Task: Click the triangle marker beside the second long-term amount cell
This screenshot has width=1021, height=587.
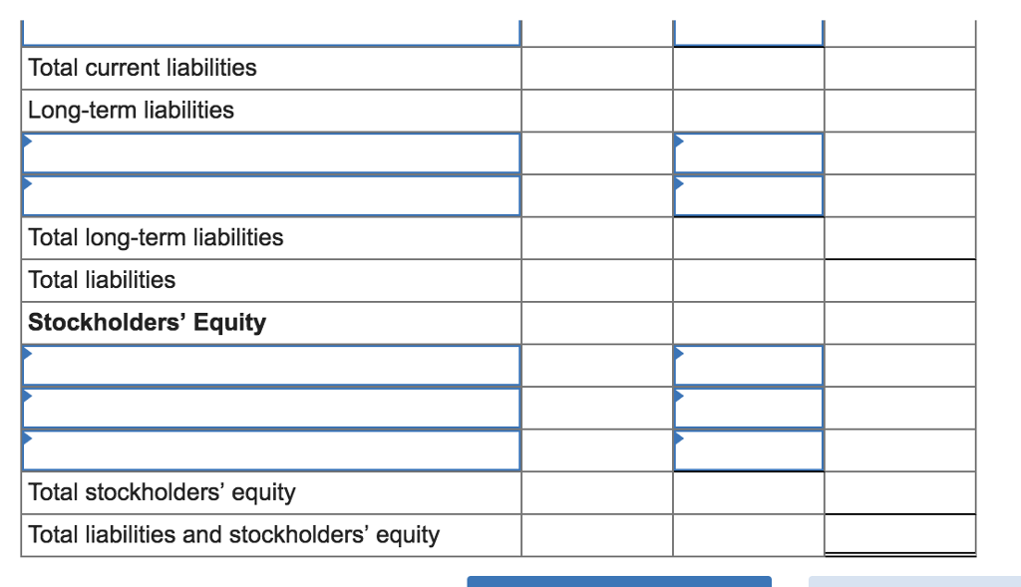Action: click(679, 182)
